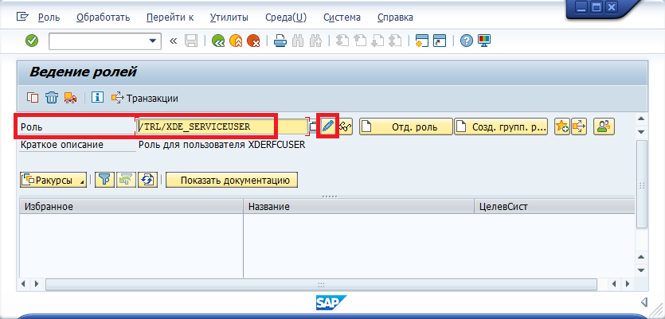The height and width of the screenshot is (319, 665).
Task: Click the green Back arrow icon
Action: [x=217, y=41]
